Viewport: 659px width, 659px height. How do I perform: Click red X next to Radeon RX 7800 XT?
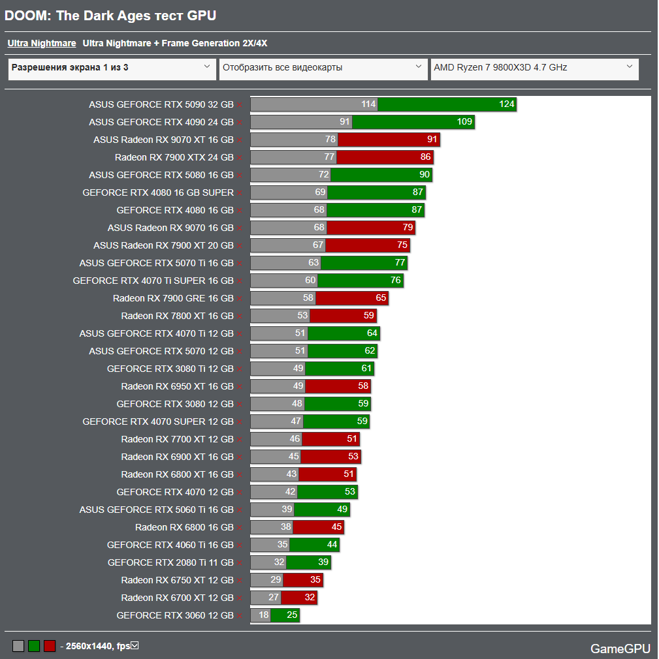click(240, 317)
